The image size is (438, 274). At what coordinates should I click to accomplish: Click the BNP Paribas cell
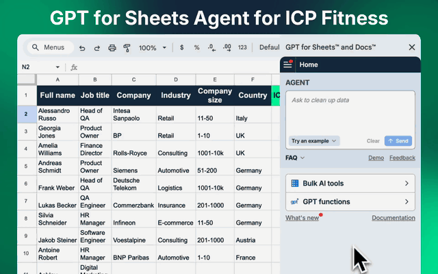point(134,253)
